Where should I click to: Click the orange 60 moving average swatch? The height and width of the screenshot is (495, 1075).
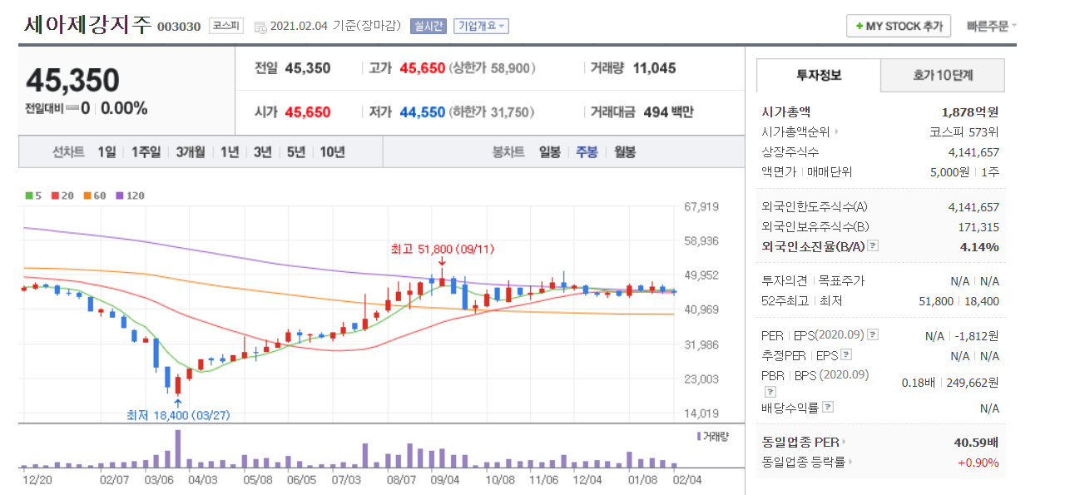[x=87, y=196]
